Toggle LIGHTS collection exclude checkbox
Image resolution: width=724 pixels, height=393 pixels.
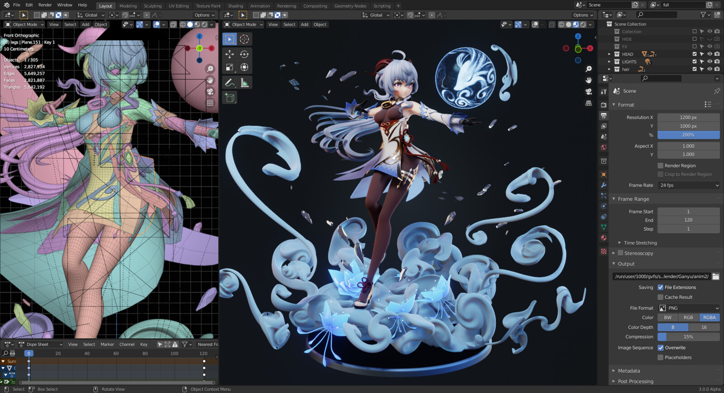[695, 62]
